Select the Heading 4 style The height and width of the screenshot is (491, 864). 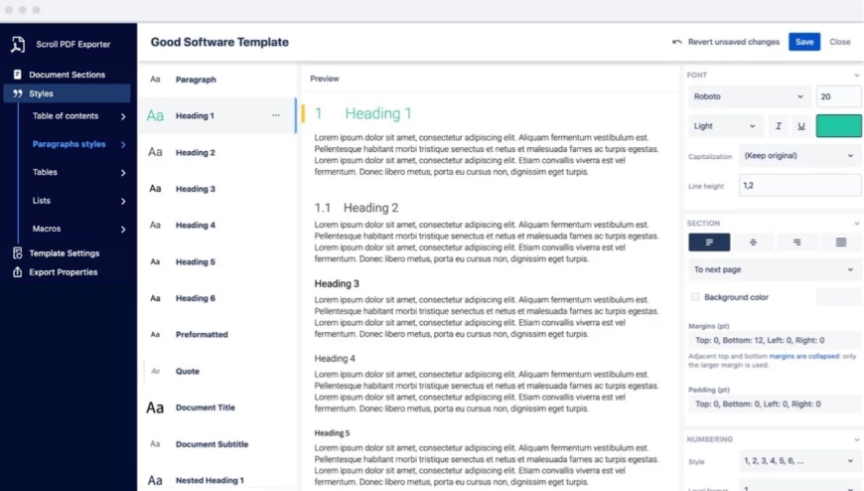(217, 225)
